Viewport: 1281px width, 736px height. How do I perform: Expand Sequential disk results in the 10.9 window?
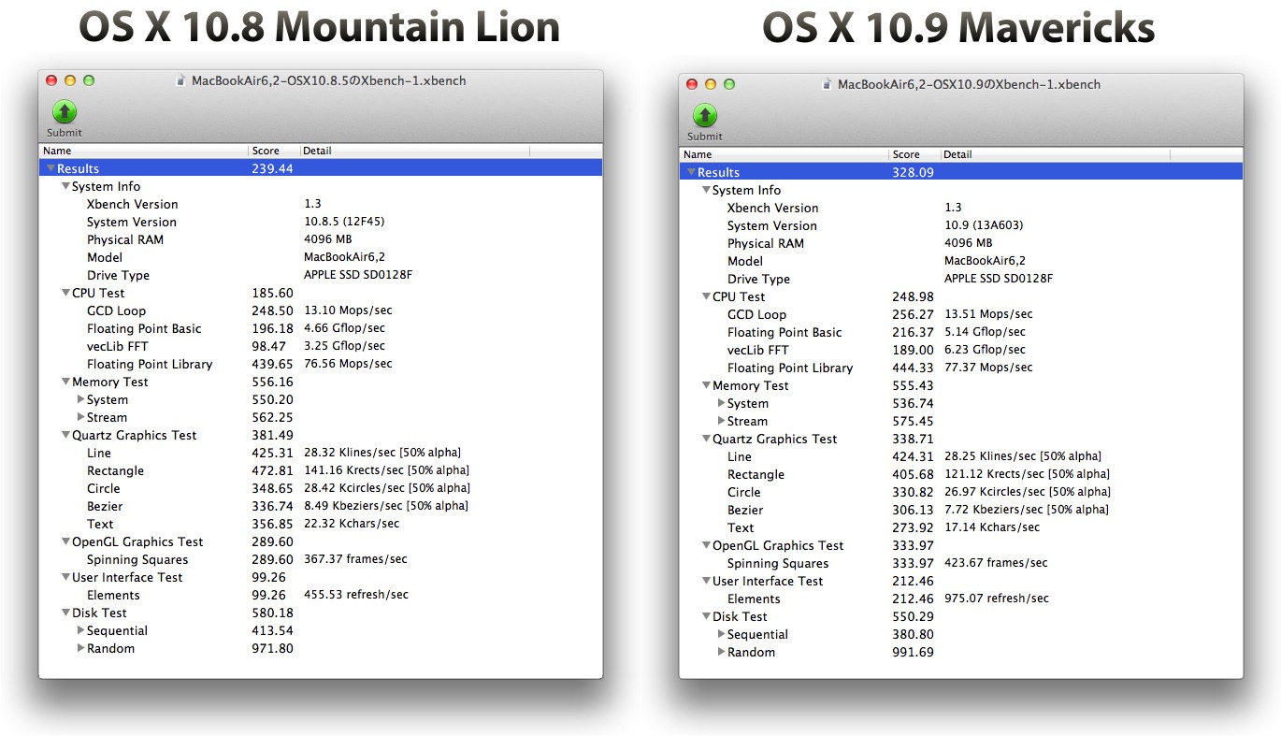721,634
